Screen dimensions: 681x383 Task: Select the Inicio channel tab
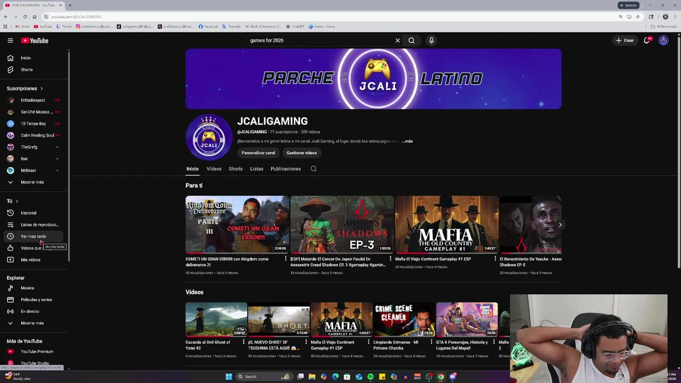pyautogui.click(x=192, y=169)
